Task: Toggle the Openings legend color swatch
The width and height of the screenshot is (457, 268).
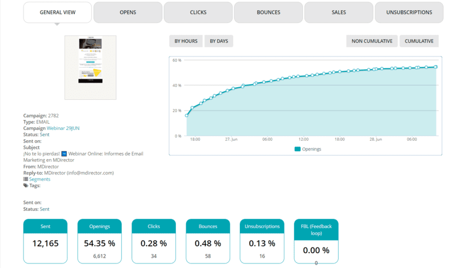Action: tap(298, 149)
